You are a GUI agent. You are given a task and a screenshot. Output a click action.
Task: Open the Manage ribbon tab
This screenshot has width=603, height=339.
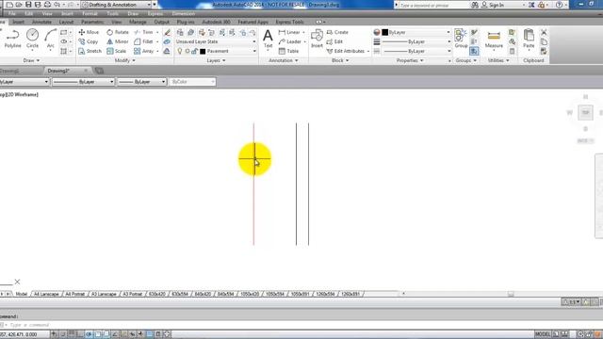pyautogui.click(x=138, y=22)
